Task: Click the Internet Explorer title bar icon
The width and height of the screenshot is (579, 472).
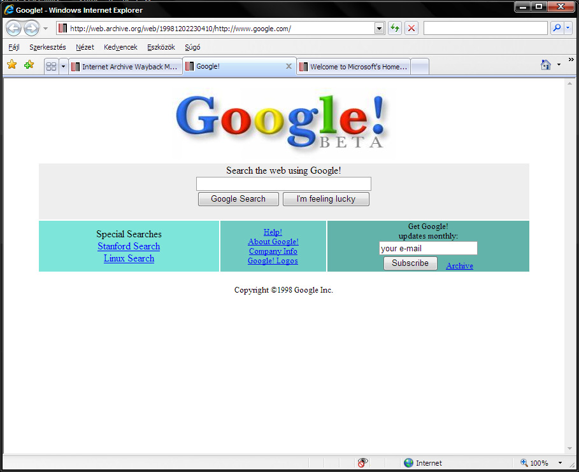Action: [9, 10]
